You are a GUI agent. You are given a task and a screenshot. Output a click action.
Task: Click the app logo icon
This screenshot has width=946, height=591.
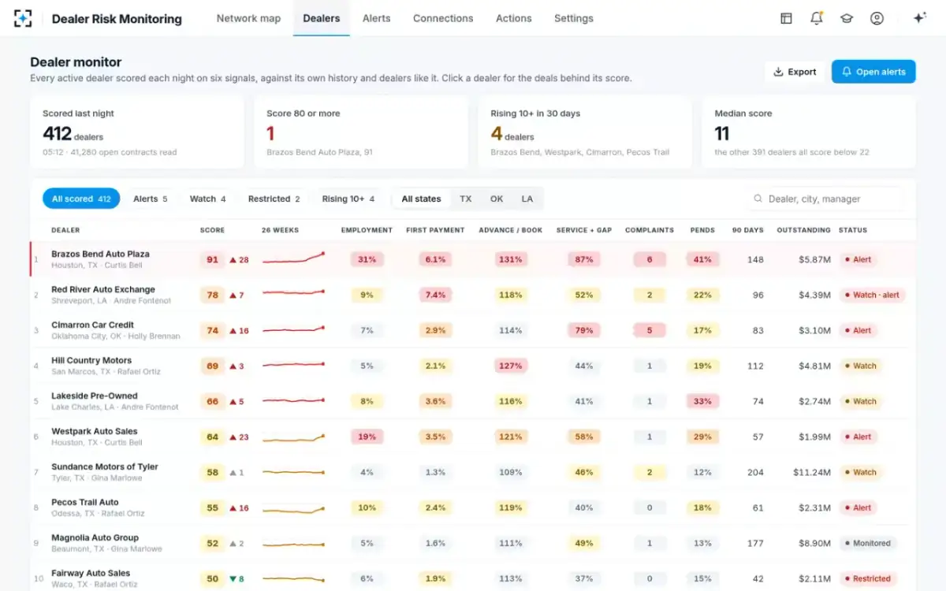[23, 18]
